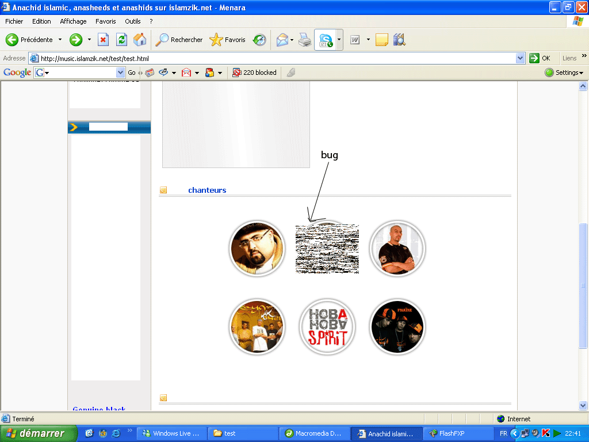The width and height of the screenshot is (589, 442).
Task: Open the address bar URL dropdown
Action: [520, 58]
